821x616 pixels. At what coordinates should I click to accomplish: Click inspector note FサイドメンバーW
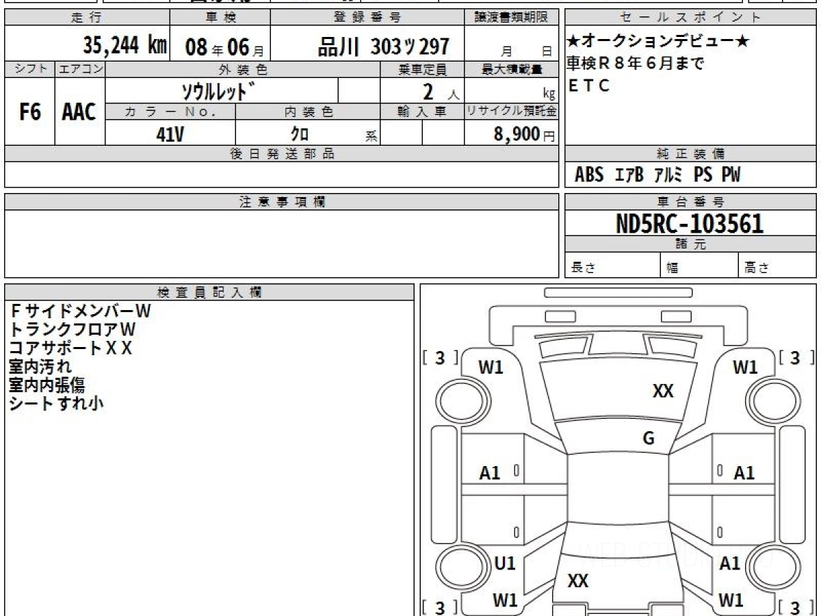point(80,311)
